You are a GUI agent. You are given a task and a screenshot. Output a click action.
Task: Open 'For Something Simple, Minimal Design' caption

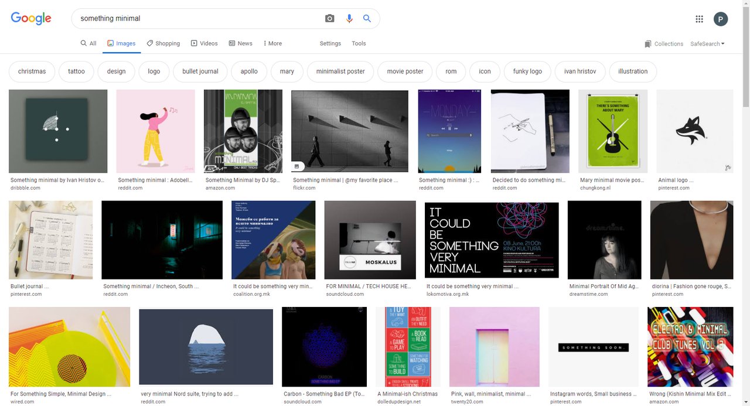pos(61,394)
